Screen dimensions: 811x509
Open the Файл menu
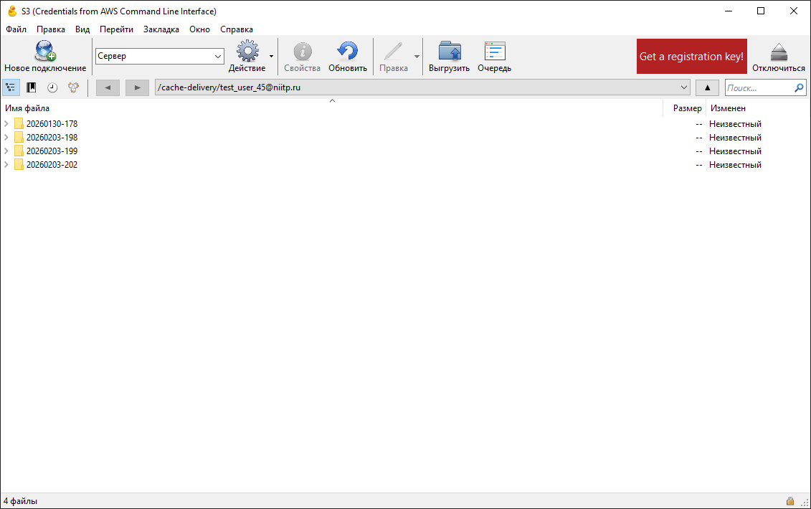point(16,29)
